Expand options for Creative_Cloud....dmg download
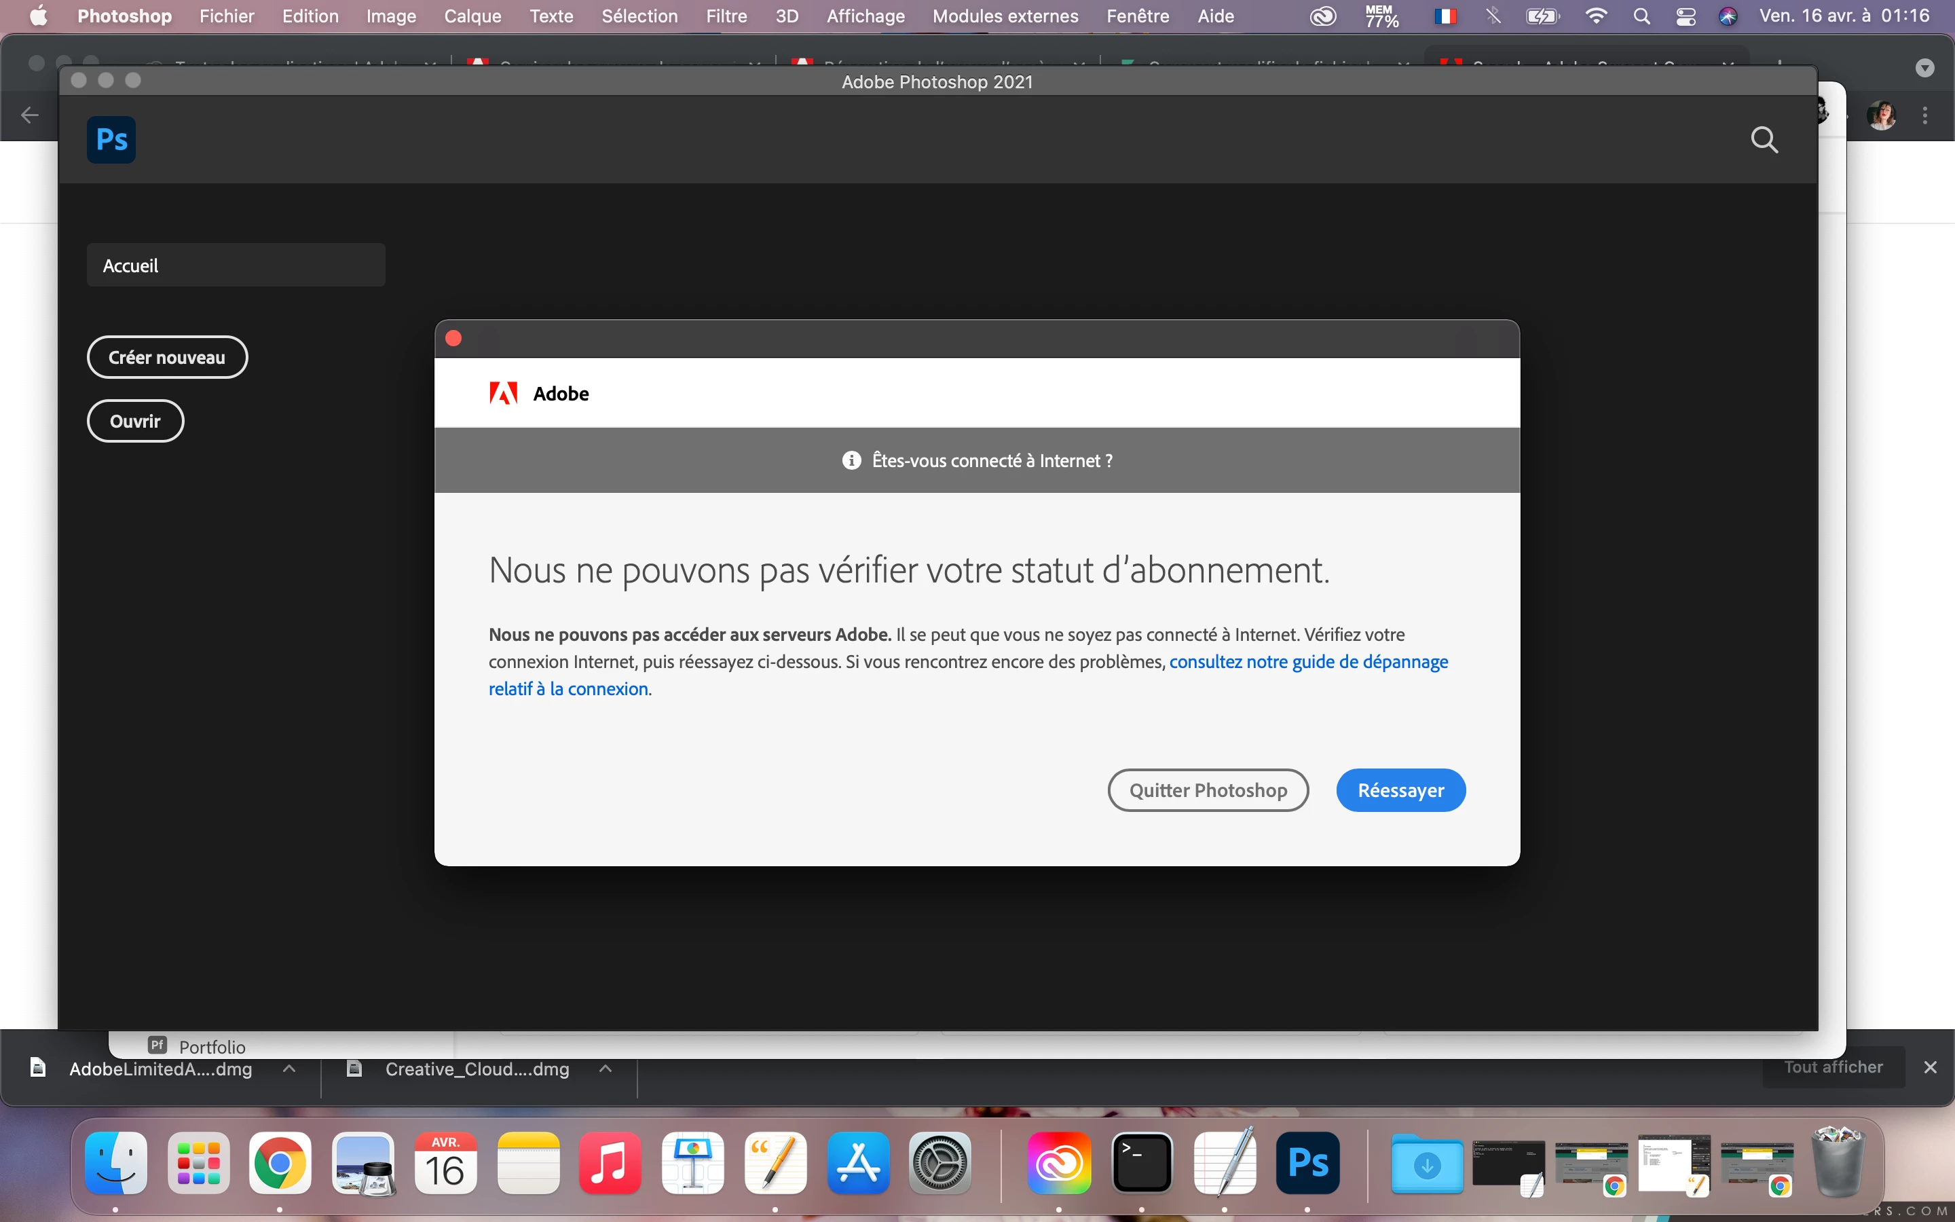This screenshot has height=1222, width=1955. (605, 1069)
